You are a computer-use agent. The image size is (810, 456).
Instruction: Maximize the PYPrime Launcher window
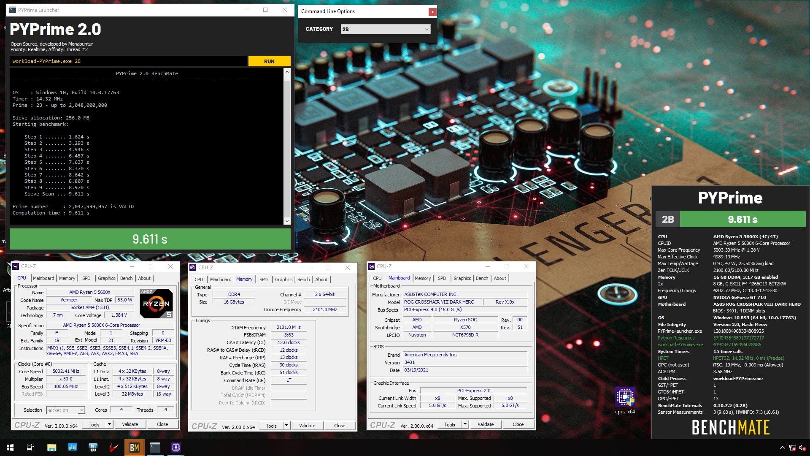pos(265,10)
